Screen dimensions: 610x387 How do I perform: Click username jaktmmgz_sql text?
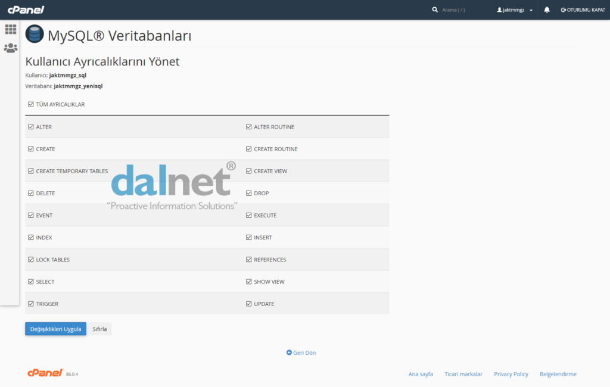68,76
